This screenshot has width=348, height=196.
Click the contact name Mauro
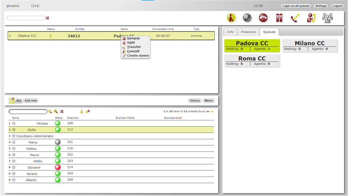(x=34, y=155)
